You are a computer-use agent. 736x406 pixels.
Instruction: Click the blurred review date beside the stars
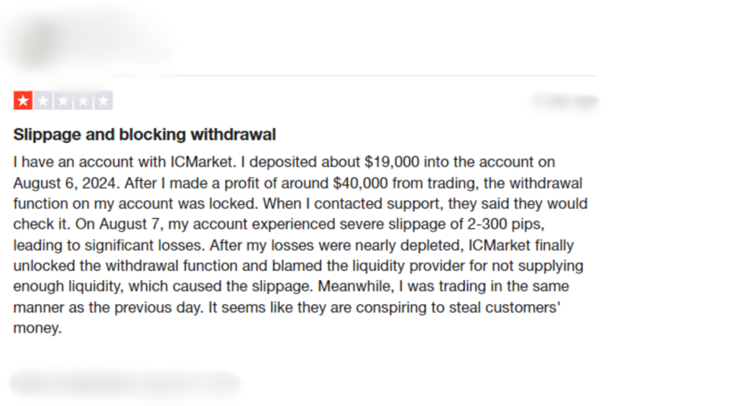click(565, 101)
